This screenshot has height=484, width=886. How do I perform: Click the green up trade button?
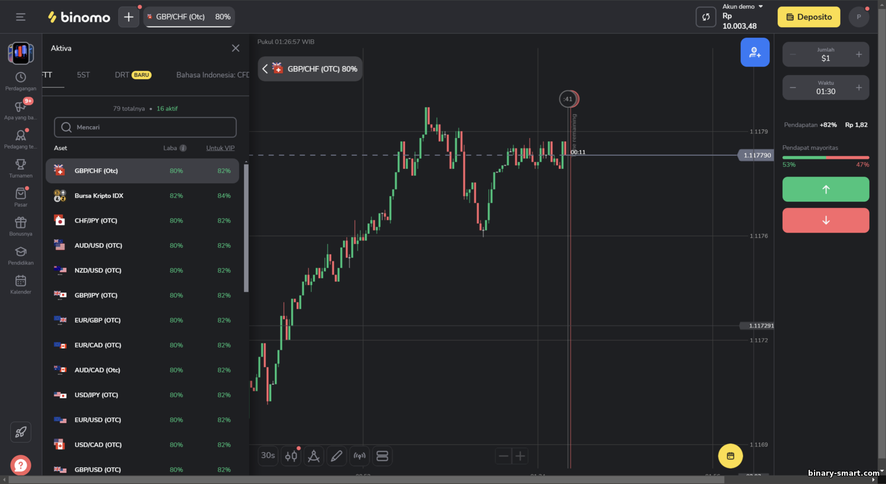[826, 189]
